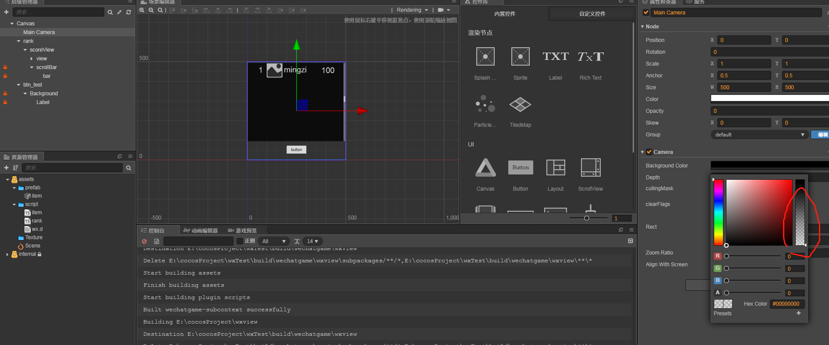Choose the Rich Text widget
This screenshot has height=345, width=829.
coord(590,56)
